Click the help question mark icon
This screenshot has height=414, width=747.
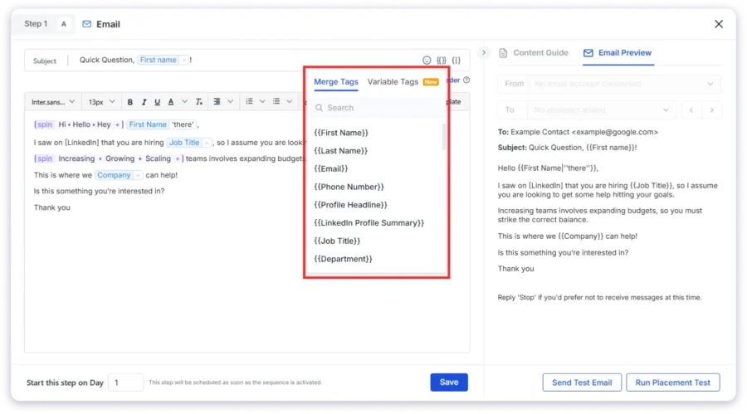[x=466, y=80]
